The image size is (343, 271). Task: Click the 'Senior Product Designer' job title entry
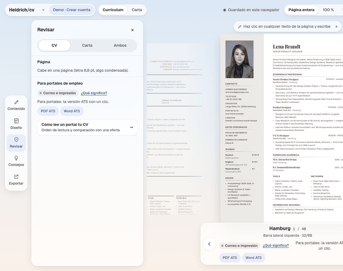pyautogui.click(x=286, y=79)
